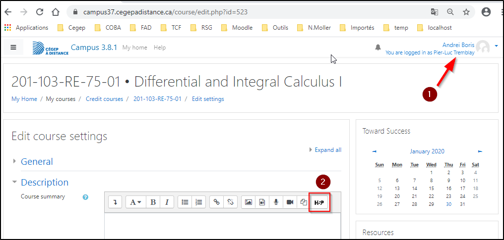Insert an image using the image icon
504x240 pixels.
tap(249, 202)
